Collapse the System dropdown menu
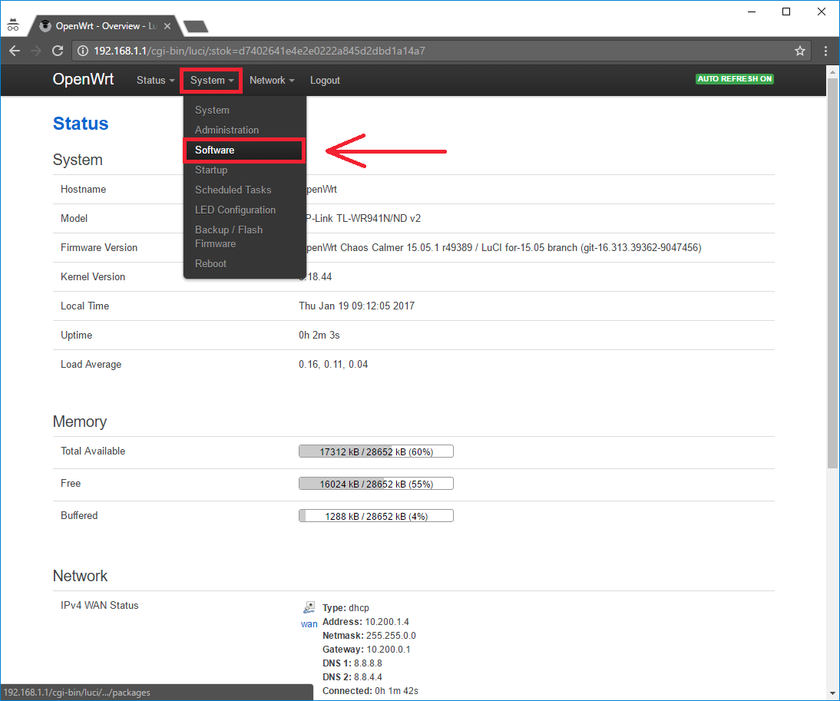This screenshot has height=701, width=840. [x=210, y=80]
